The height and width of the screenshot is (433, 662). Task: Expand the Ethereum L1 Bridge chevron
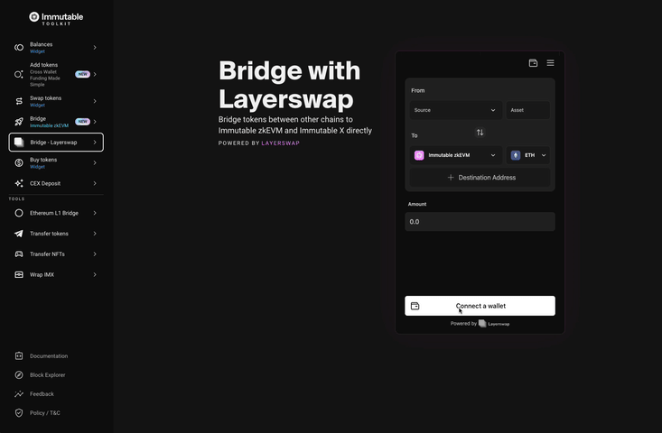[x=95, y=213]
